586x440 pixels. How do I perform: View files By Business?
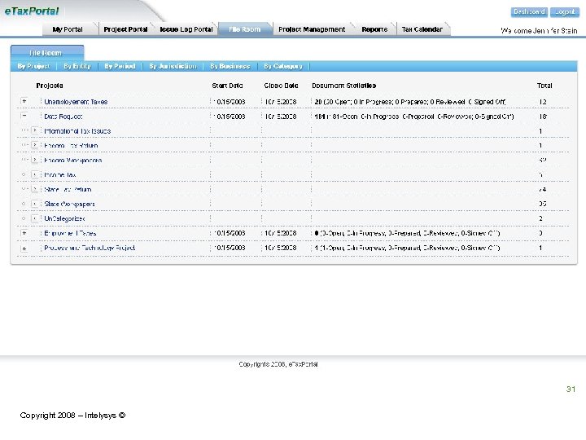tap(230, 66)
